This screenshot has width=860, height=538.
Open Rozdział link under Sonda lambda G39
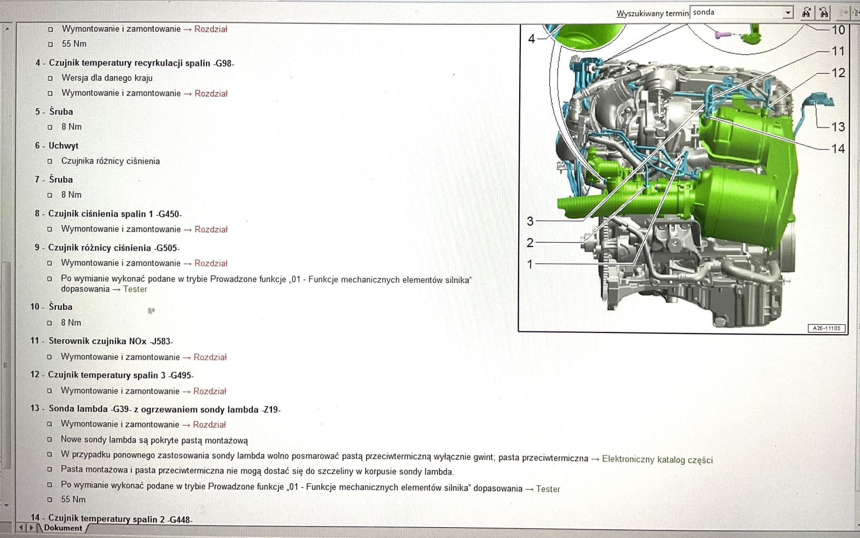coord(209,424)
